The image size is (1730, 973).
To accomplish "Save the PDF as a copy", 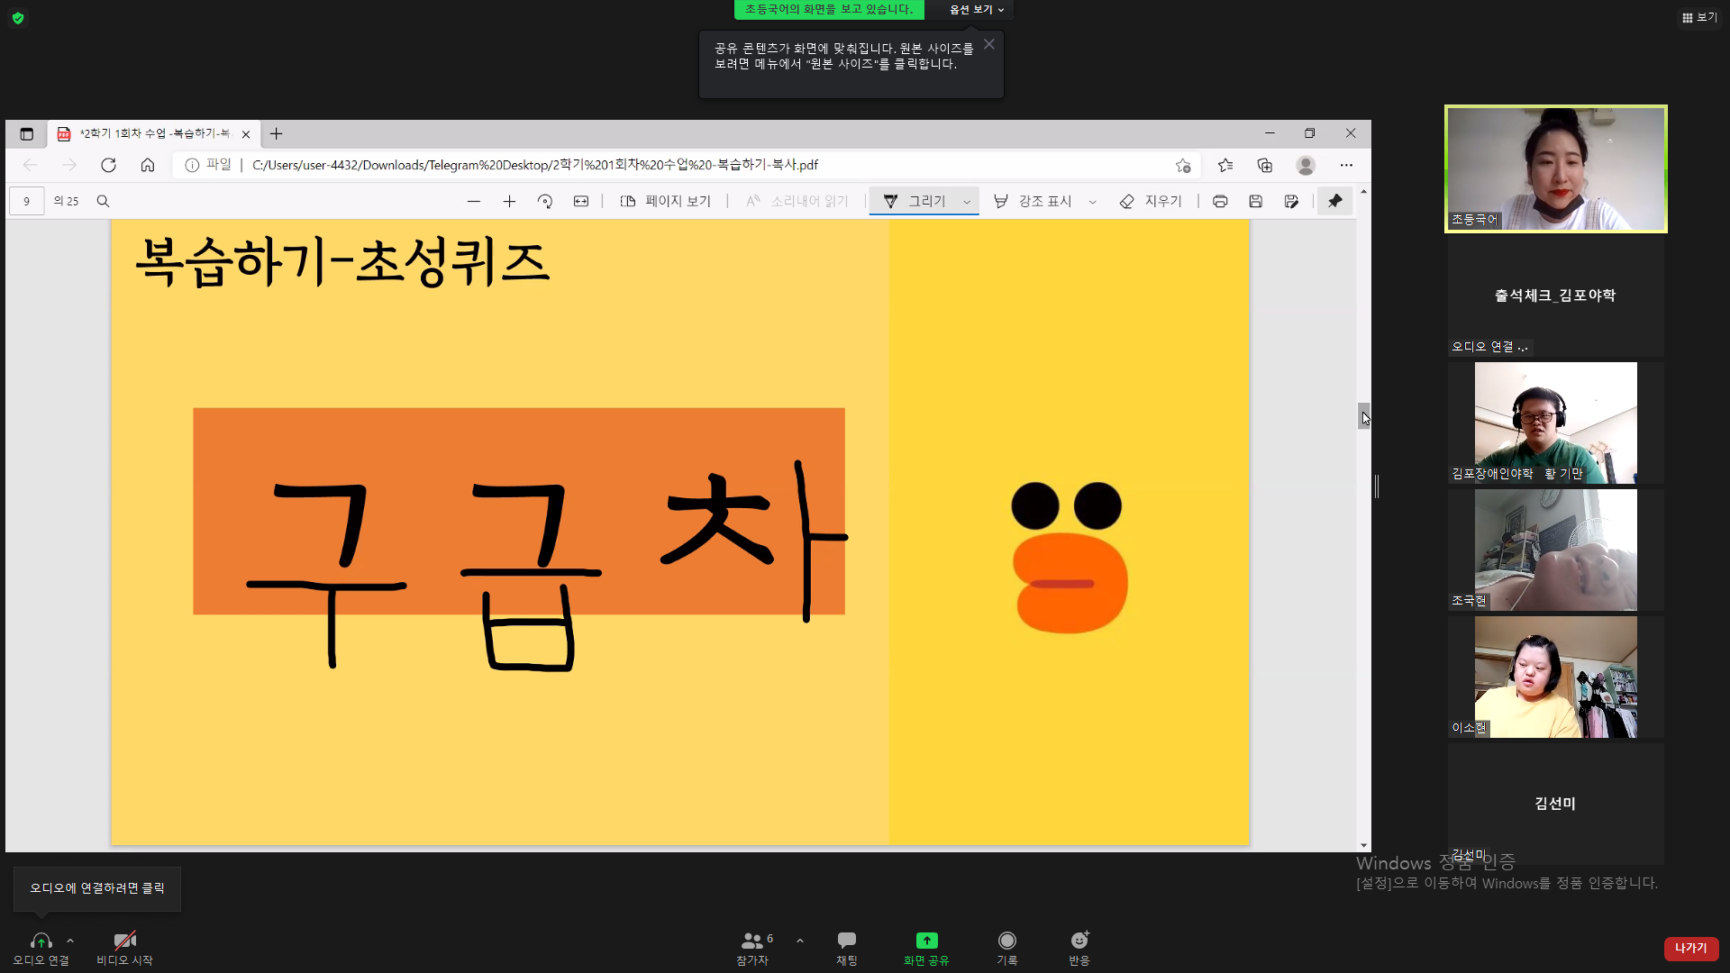I will (x=1291, y=201).
